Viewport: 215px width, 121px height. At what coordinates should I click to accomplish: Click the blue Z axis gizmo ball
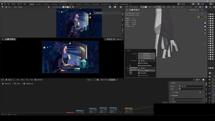click(202, 13)
